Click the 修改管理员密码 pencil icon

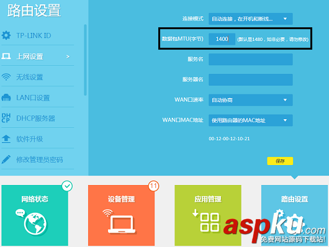(6, 159)
